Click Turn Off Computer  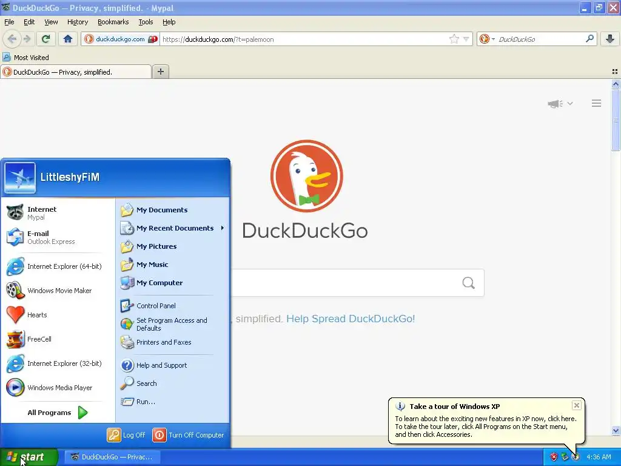tap(189, 435)
